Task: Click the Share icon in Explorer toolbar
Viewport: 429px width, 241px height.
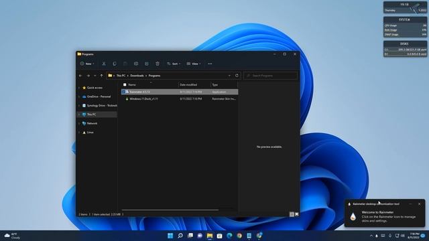Action: click(x=147, y=64)
